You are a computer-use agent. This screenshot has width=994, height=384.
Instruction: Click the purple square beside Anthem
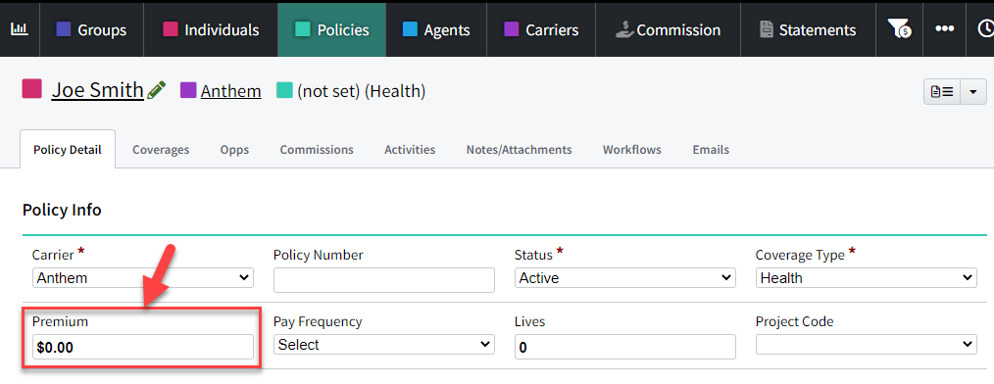point(188,90)
